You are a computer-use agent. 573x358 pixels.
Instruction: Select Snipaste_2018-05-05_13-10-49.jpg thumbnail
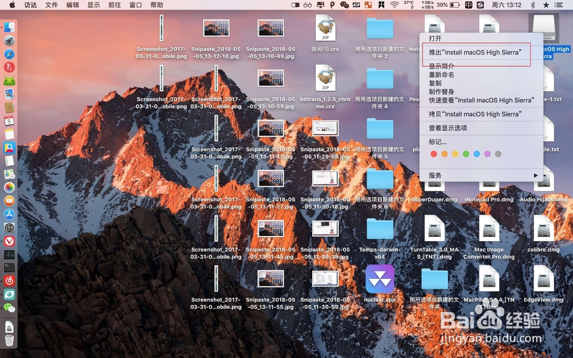click(x=271, y=28)
